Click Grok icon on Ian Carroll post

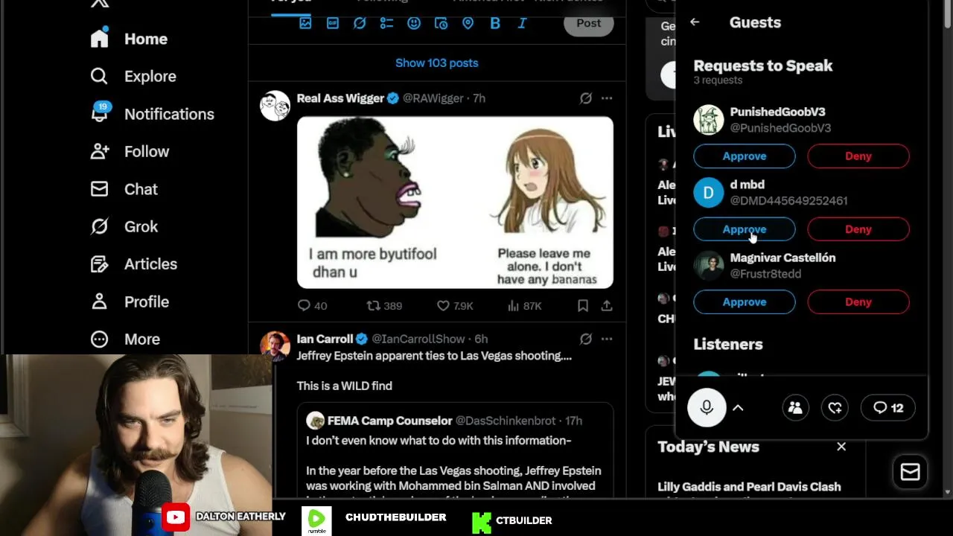[586, 339]
